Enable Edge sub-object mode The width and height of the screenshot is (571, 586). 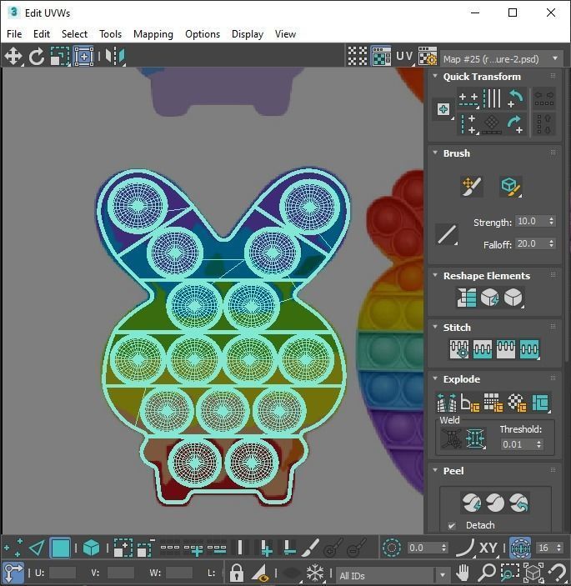pos(37,548)
